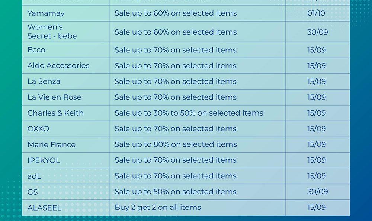
Task: Click the adL brand name
Action: point(34,176)
